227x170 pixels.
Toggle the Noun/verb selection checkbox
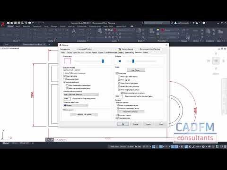pyautogui.click(x=64, y=70)
